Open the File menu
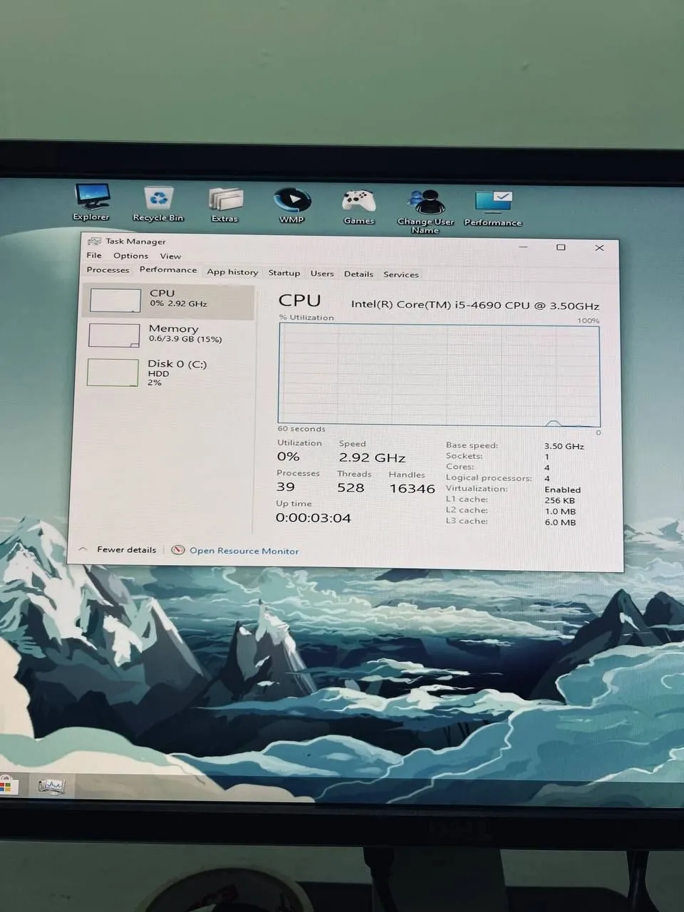684x912 pixels. (94, 255)
